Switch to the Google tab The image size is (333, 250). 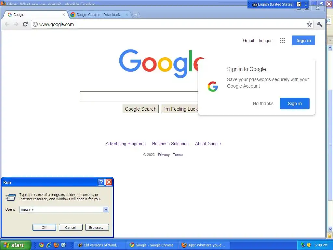(x=36, y=15)
